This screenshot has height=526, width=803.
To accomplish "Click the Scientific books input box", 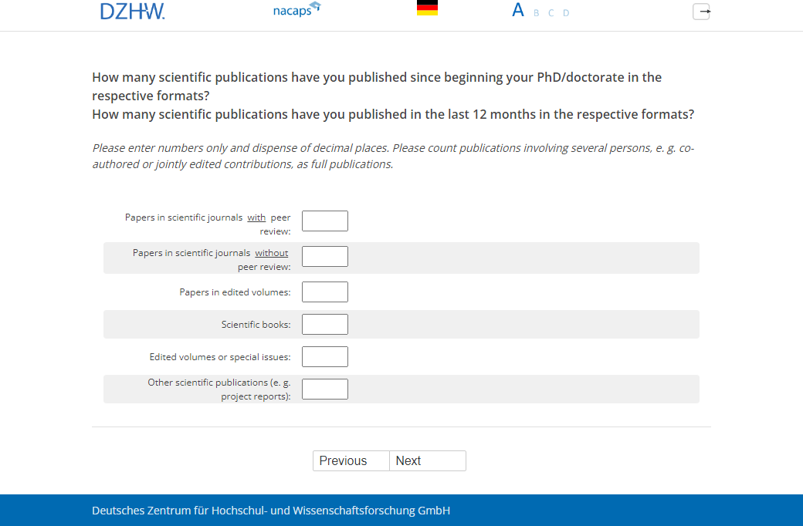I will (x=325, y=325).
